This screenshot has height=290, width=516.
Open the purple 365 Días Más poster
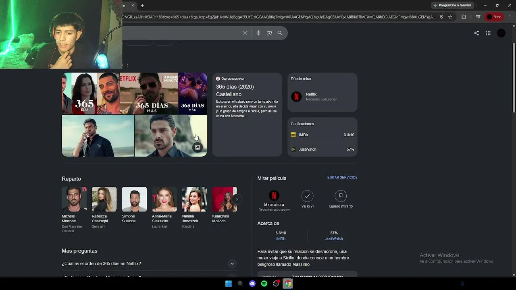click(x=193, y=93)
